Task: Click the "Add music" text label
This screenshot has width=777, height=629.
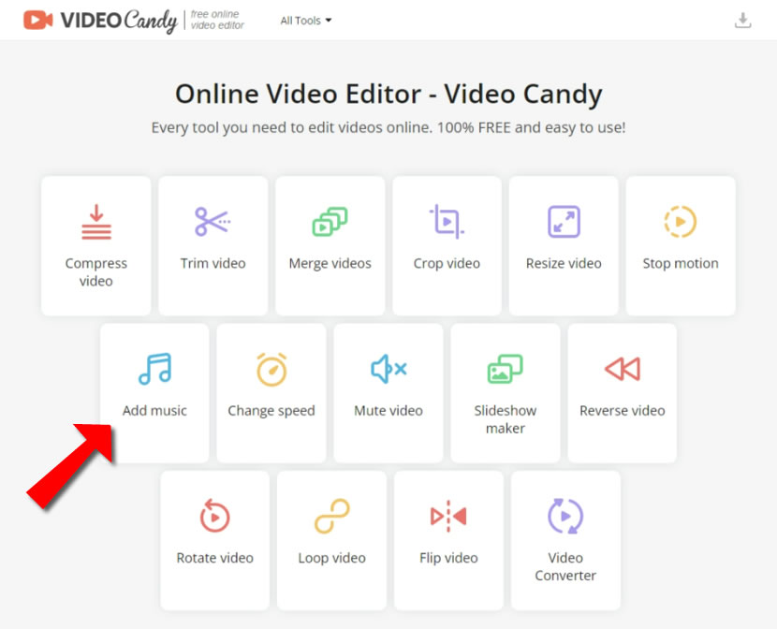Action: click(154, 410)
